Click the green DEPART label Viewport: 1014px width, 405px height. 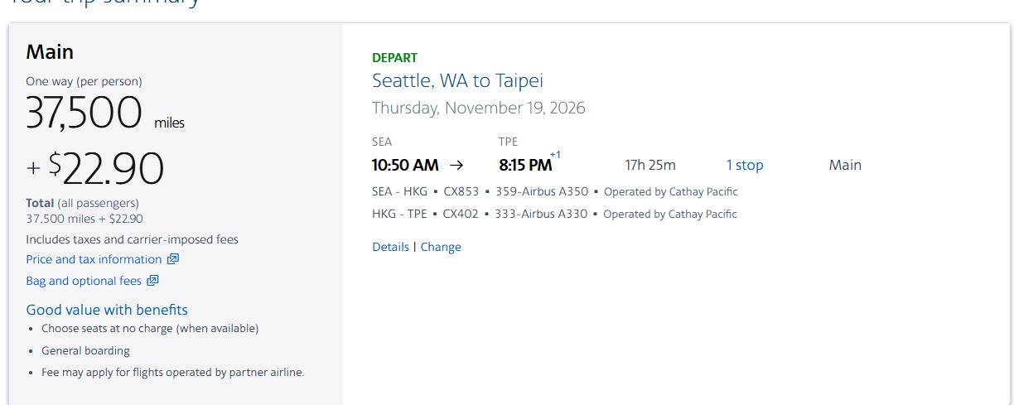tap(394, 58)
